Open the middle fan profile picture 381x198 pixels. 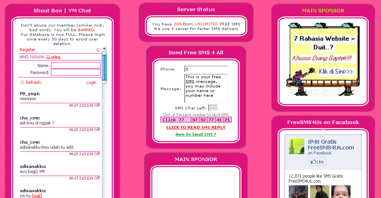tap(320, 192)
